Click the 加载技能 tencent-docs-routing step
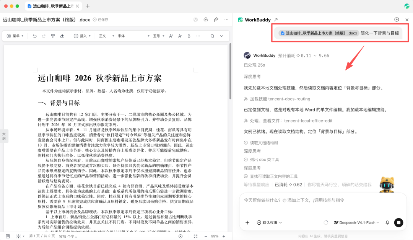The height and width of the screenshot is (240, 413). tap(277, 99)
